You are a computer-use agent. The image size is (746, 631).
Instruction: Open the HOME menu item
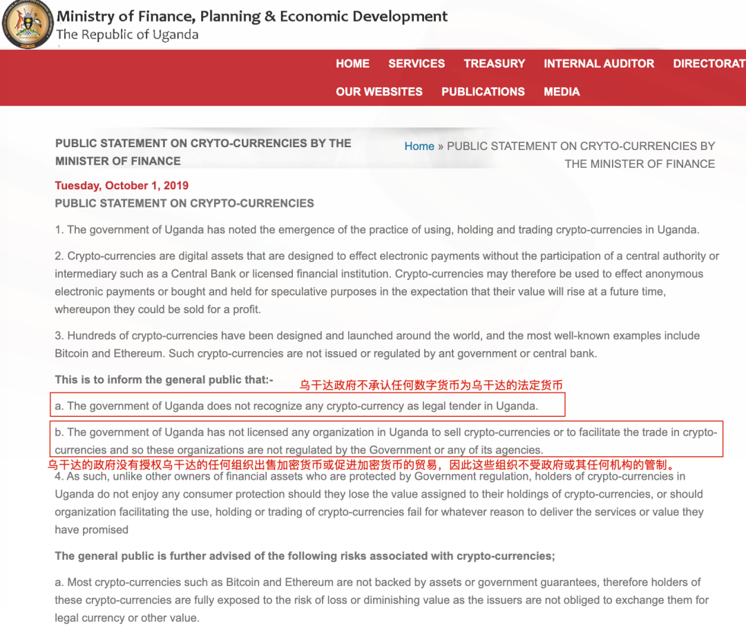click(x=352, y=64)
